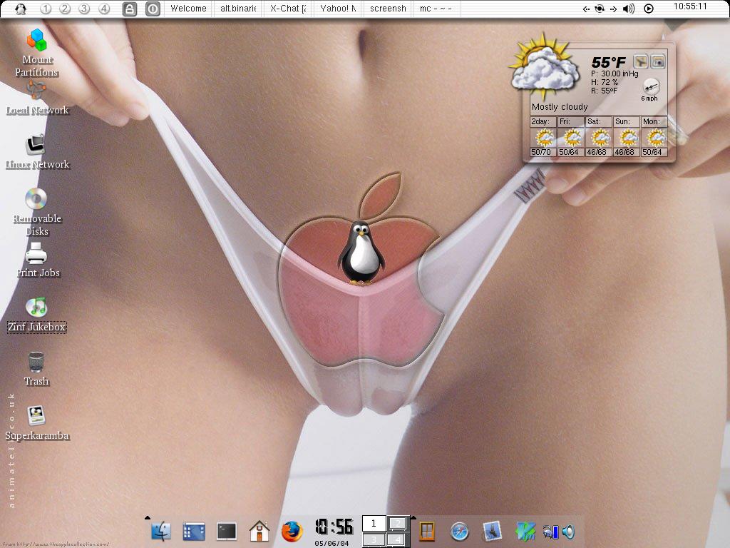Click the Sat: forecast weather icon
Screen dimensions: 730x548
(x=600, y=138)
